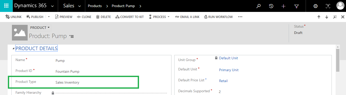Click Email a Link command
This screenshot has width=346, height=95.
coord(187,17)
